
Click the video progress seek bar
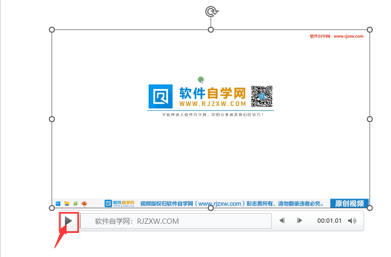click(x=176, y=221)
